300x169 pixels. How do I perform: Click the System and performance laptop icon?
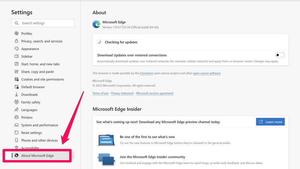pyautogui.click(x=16, y=125)
